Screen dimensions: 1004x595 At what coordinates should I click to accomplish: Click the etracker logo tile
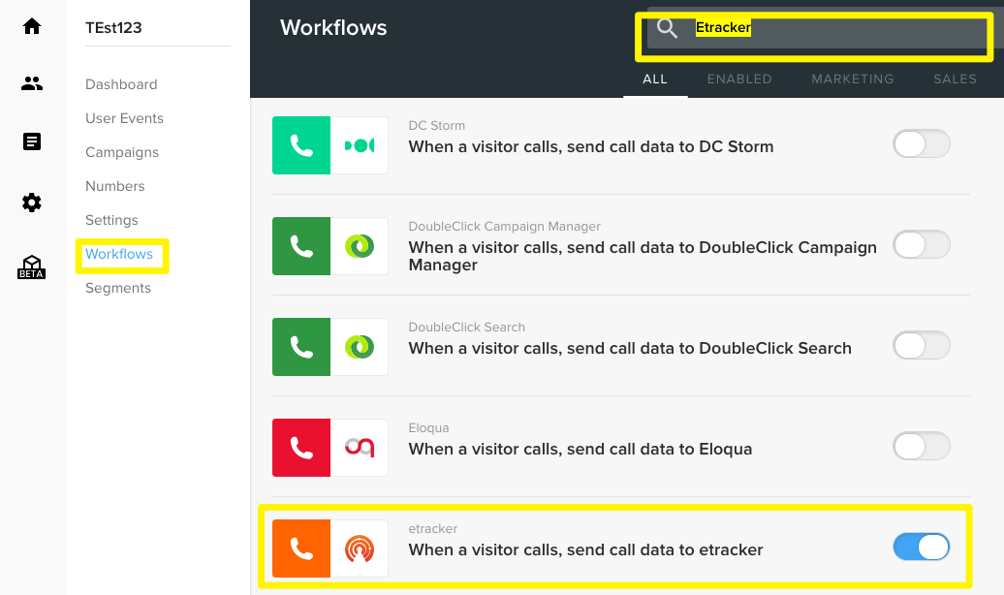point(360,548)
